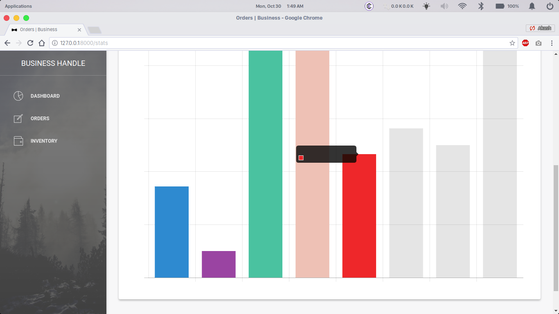This screenshot has width=559, height=314.
Task: Open Chrome's three-dot menu
Action: pos(552,43)
